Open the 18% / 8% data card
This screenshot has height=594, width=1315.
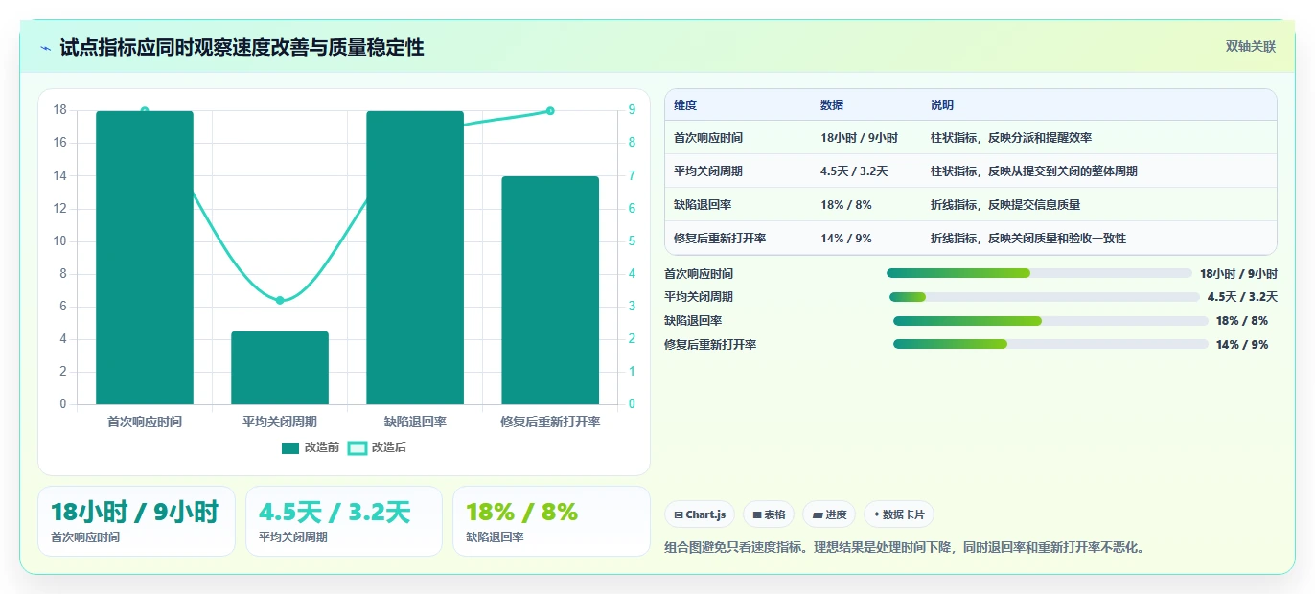(551, 521)
